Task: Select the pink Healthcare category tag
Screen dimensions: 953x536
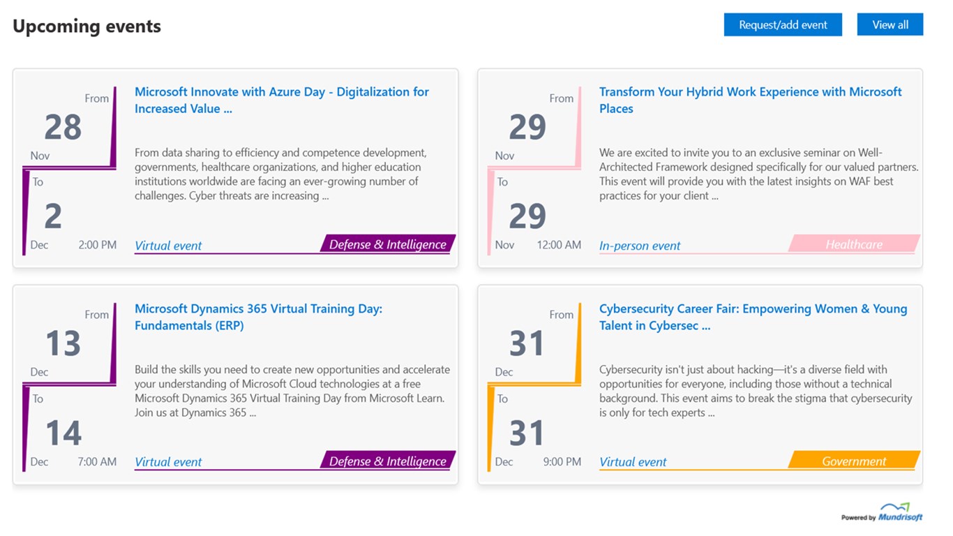Action: 853,244
